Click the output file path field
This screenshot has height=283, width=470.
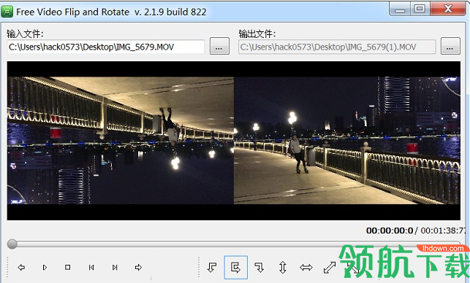[x=337, y=47]
